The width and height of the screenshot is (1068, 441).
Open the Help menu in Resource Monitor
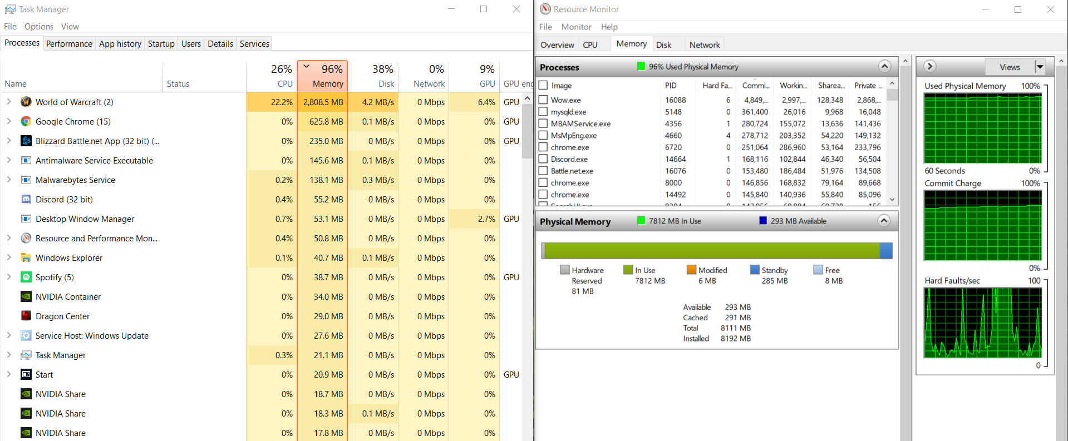609,27
